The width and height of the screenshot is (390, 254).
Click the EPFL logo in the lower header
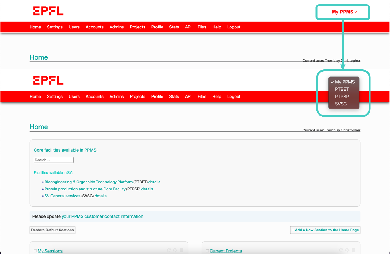coord(48,80)
